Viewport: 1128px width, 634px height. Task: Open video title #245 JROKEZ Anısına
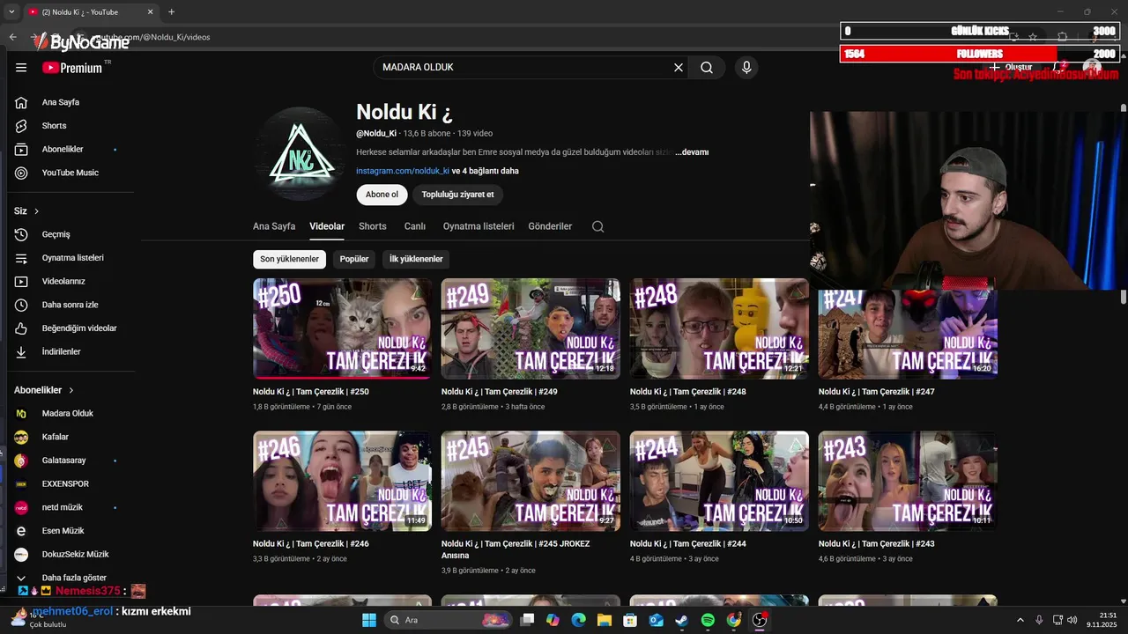516,549
